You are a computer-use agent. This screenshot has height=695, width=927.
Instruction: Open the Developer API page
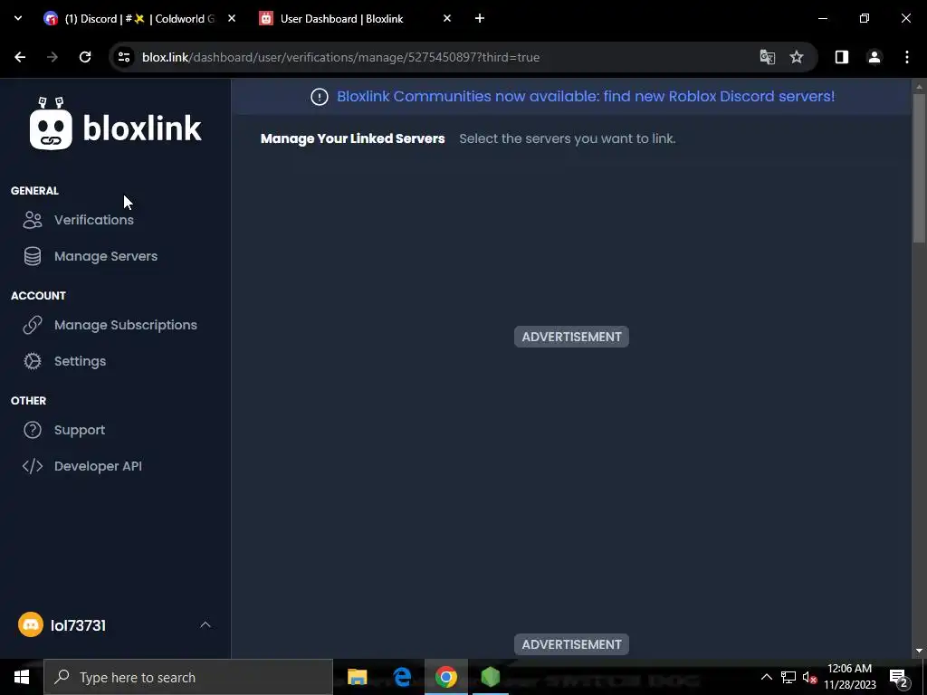(98, 466)
